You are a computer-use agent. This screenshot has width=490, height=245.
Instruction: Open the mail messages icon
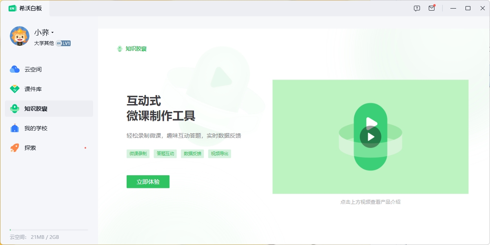pyautogui.click(x=432, y=8)
